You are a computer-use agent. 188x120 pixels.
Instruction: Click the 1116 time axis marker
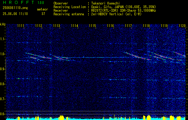point(110,26)
